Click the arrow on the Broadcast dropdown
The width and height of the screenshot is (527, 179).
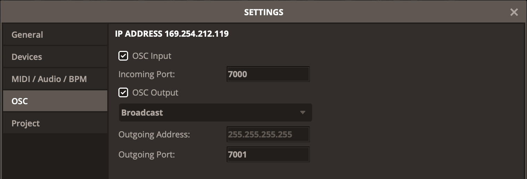tap(302, 113)
